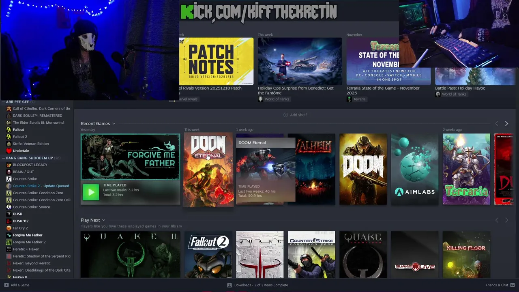This screenshot has height=292, width=519.
Task: Select the Hexen: Beyond Heretic icon
Action: pyautogui.click(x=9, y=263)
